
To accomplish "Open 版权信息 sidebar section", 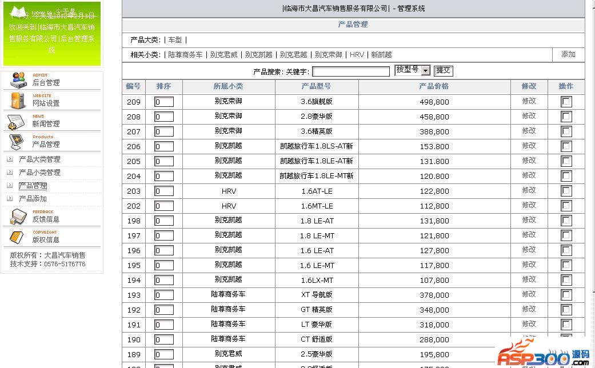I will click(46, 240).
